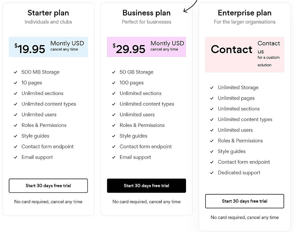Screen dimensions: 294x232
Task: Click the checkmark beside 100 pages
Action: tap(114, 83)
